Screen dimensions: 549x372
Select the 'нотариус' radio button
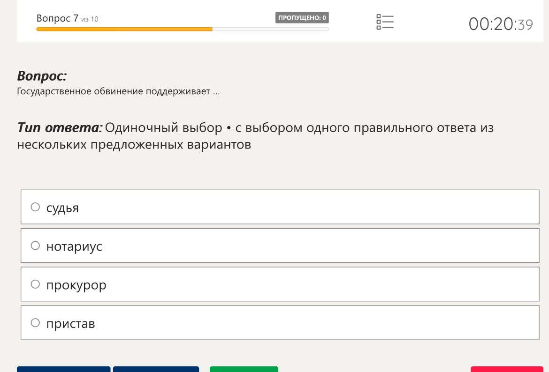click(35, 246)
